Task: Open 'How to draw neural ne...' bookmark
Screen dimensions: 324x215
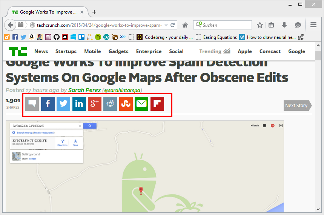Action: click(x=267, y=37)
